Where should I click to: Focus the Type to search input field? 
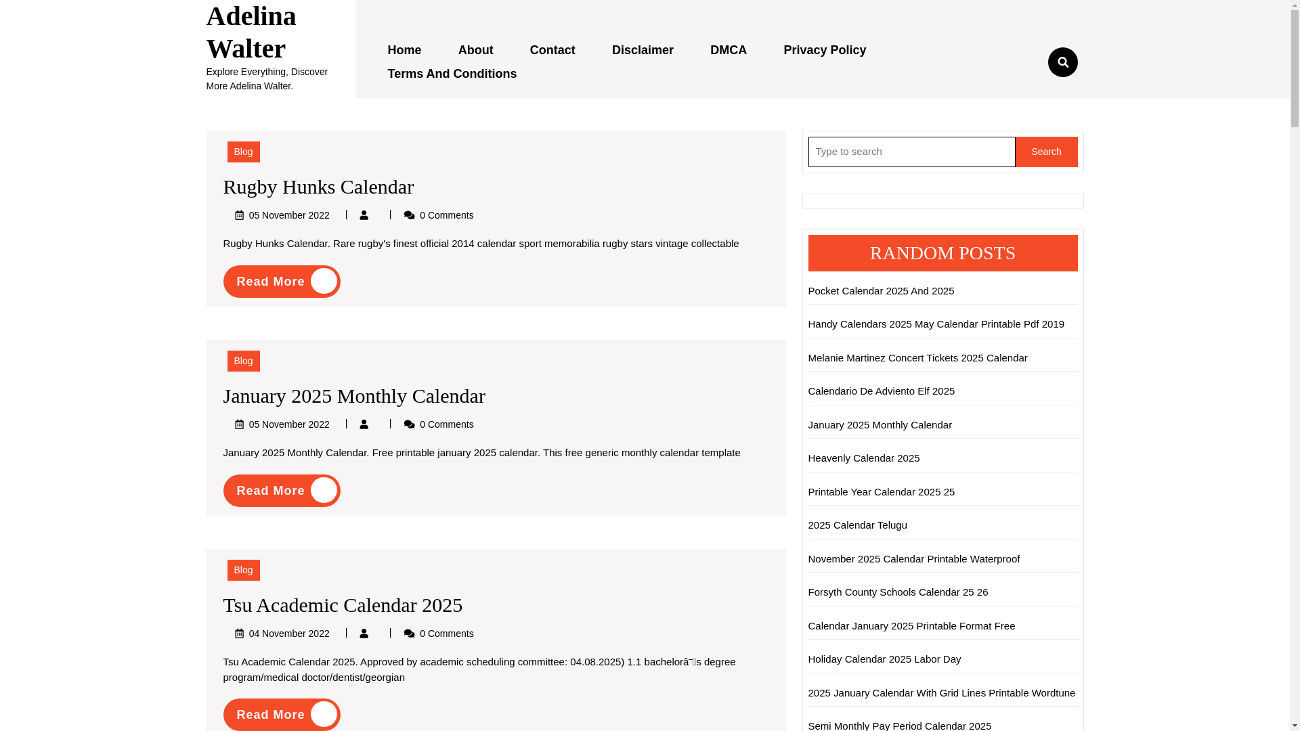(x=911, y=152)
